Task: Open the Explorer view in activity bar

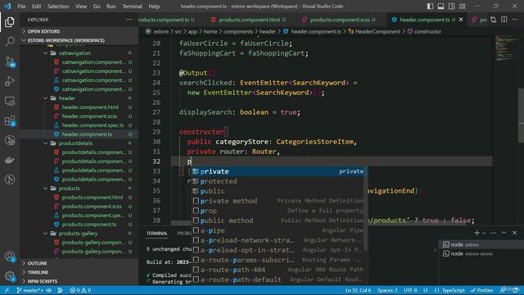Action: [10, 22]
